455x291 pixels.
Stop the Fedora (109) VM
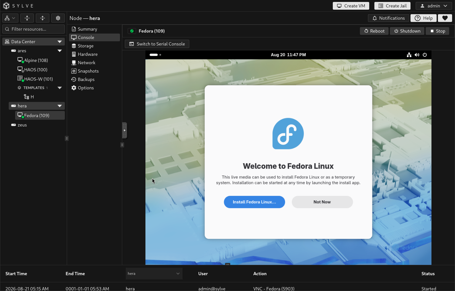click(438, 31)
